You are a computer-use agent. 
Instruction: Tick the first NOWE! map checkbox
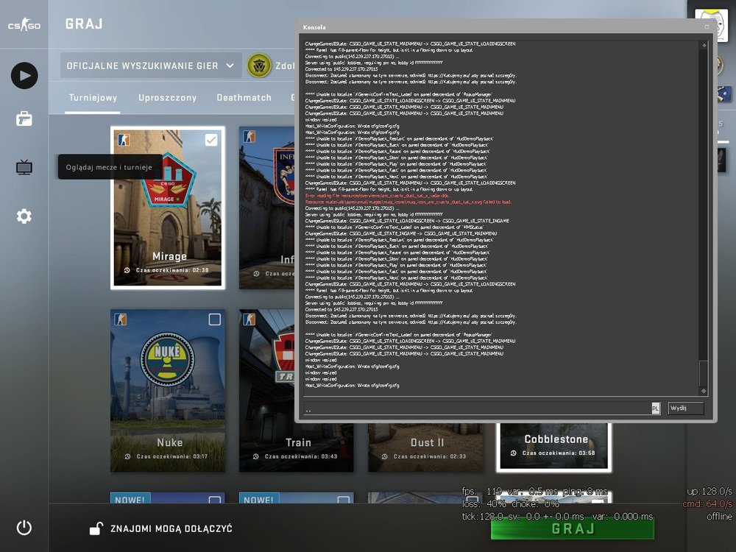tap(214, 500)
